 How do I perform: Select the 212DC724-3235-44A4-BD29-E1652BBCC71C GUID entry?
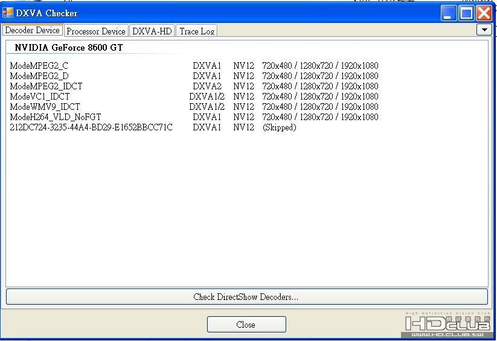pos(91,127)
